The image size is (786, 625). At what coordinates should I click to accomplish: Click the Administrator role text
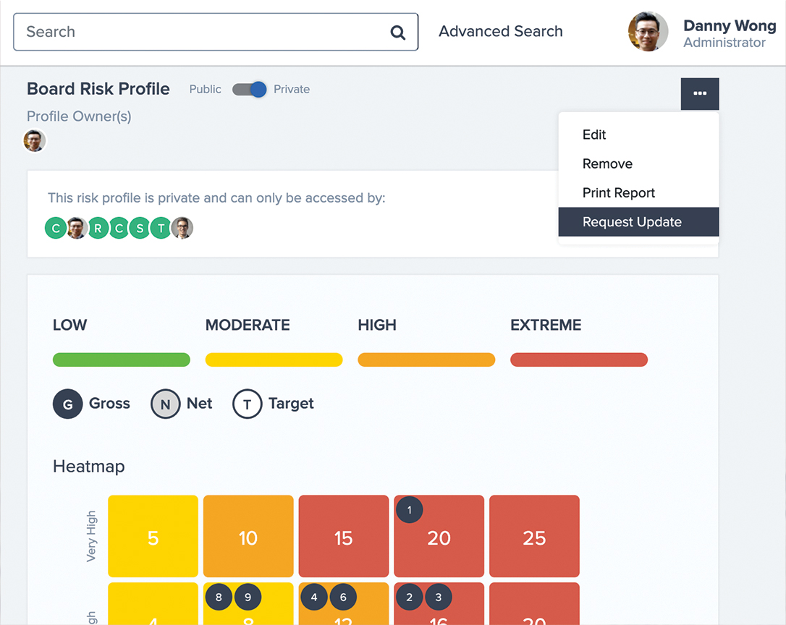pyautogui.click(x=724, y=43)
